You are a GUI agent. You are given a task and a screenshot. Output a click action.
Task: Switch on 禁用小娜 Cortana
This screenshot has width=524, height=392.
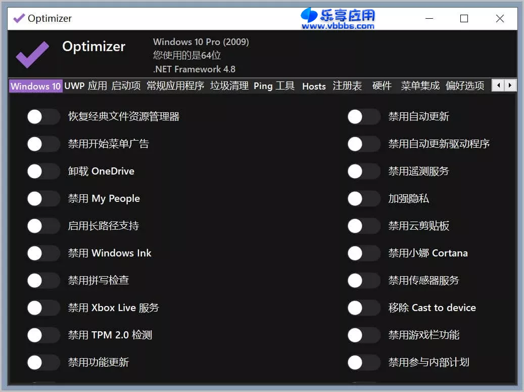(364, 253)
